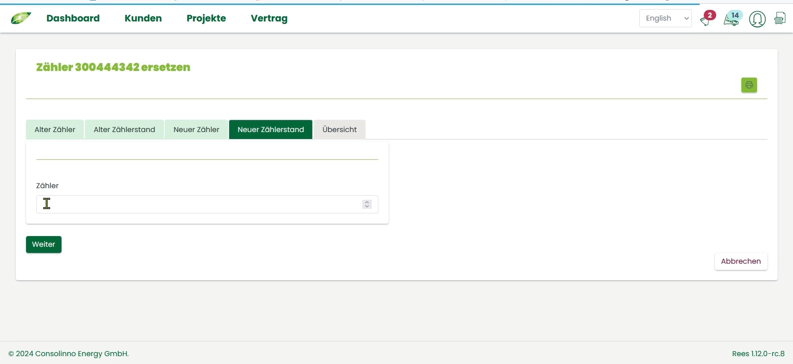Open the Dashboard menu item
The image size is (793, 364).
[x=73, y=19]
